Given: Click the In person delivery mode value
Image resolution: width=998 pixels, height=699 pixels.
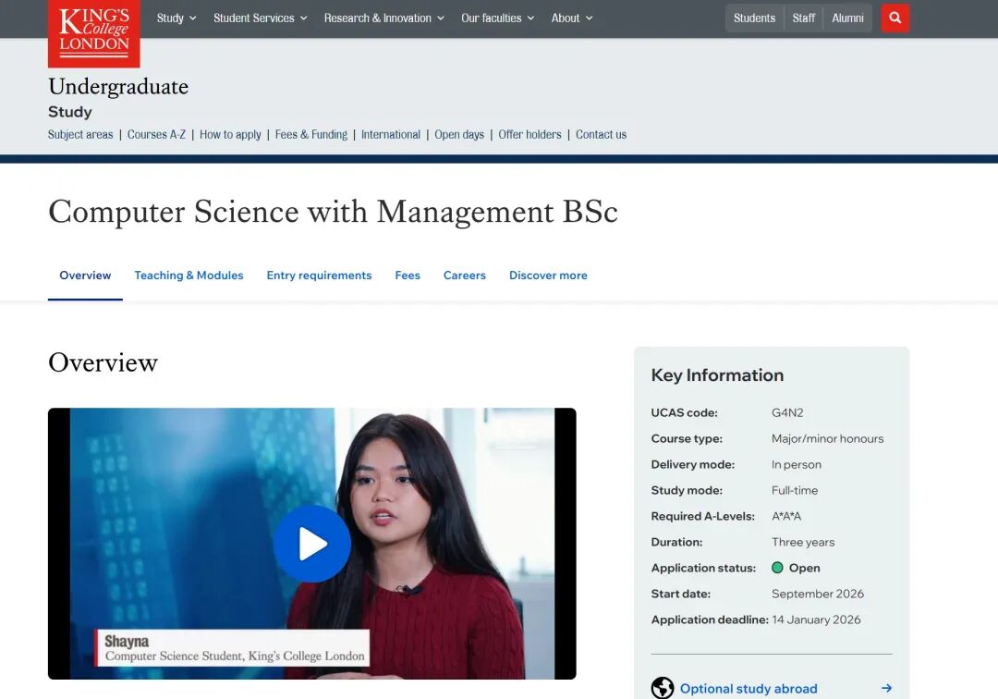Looking at the screenshot, I should pyautogui.click(x=797, y=465).
